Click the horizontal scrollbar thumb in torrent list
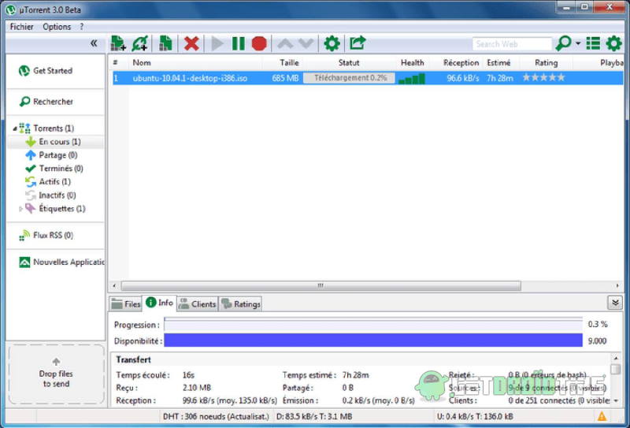This screenshot has width=630, height=428. tap(321, 286)
